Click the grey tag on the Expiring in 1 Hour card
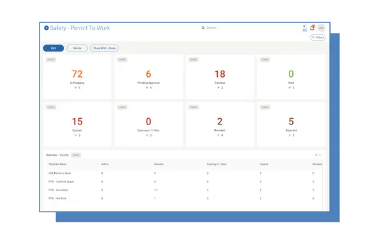This screenshot has height=237, width=382. (x=122, y=107)
